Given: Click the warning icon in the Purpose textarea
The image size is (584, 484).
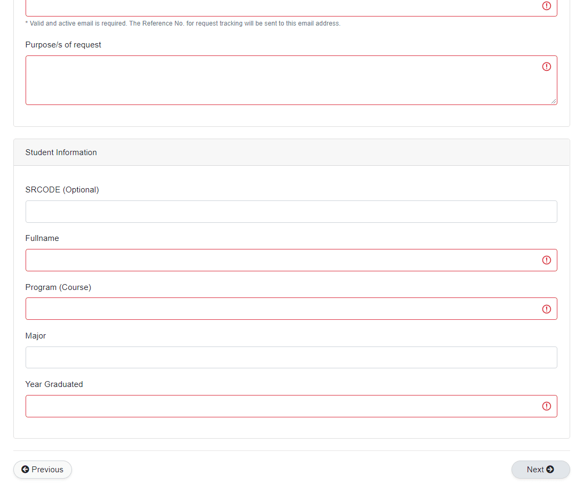Looking at the screenshot, I should tap(547, 67).
